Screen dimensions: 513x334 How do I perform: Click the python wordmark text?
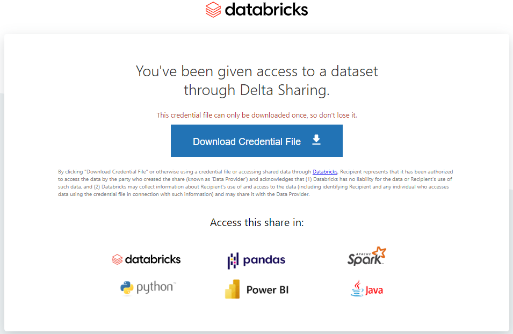[156, 287]
